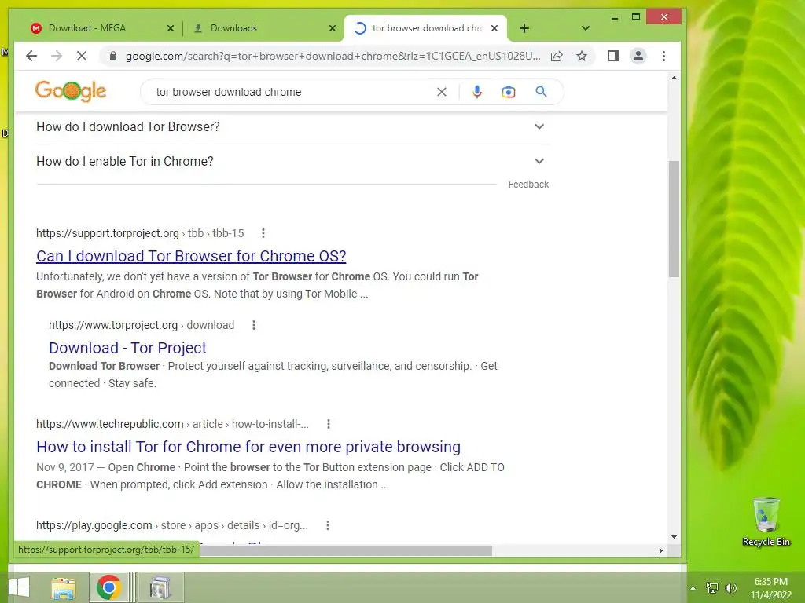Open 'Can I download Tor Browser for Chrome OS?'
Image resolution: width=805 pixels, height=603 pixels.
[x=191, y=256]
